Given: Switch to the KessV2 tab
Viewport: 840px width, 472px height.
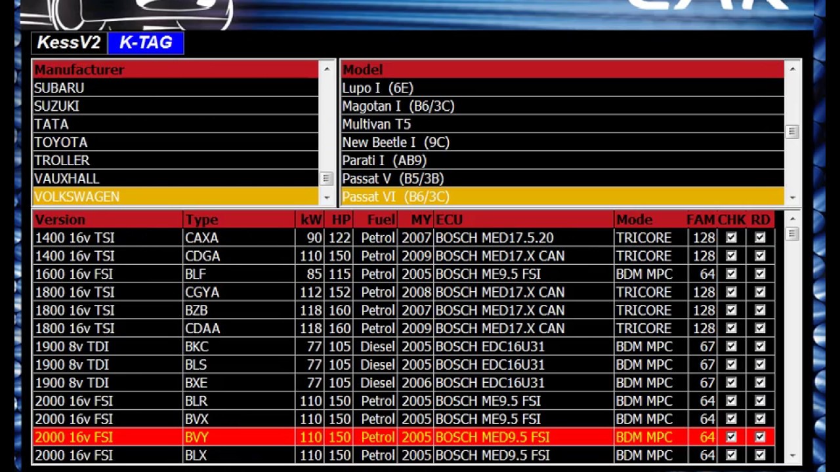Looking at the screenshot, I should click(x=70, y=43).
